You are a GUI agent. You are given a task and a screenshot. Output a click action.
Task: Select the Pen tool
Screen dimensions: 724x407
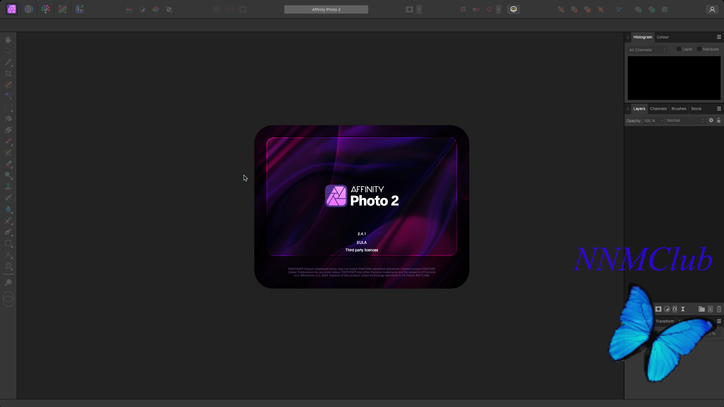tap(8, 232)
